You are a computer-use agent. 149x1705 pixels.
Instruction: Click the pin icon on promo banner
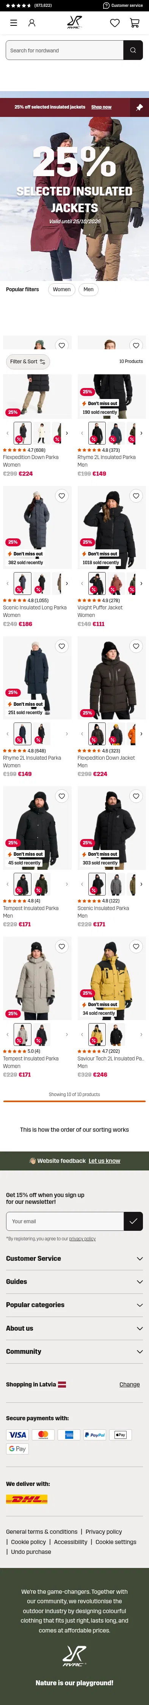click(x=139, y=107)
